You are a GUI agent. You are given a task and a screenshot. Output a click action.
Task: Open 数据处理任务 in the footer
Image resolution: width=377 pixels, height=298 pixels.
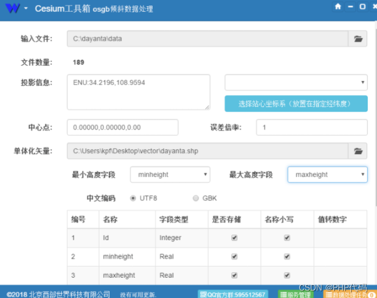[x=350, y=294]
